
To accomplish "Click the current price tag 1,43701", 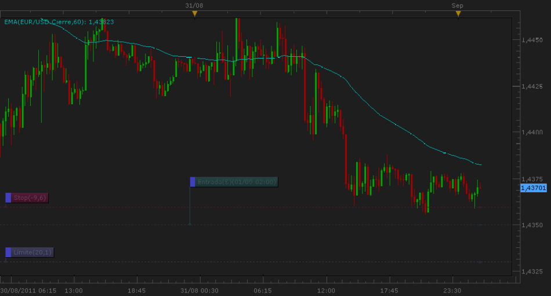I will [x=533, y=188].
